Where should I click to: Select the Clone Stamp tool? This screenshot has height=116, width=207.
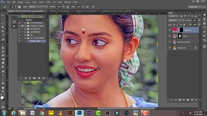[3, 47]
